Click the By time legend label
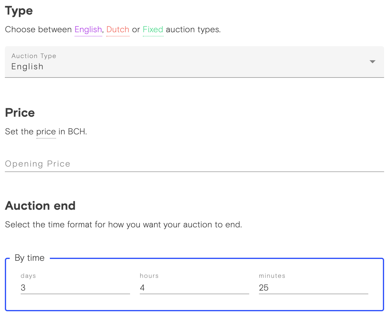This screenshot has height=324, width=392. [x=30, y=258]
